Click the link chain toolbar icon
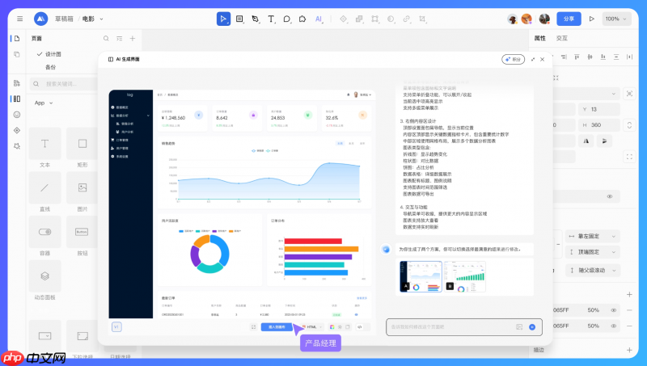This screenshot has width=647, height=366. (407, 19)
